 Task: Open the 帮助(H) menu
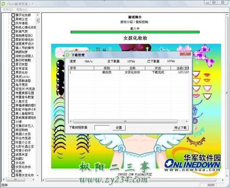click(22, 10)
